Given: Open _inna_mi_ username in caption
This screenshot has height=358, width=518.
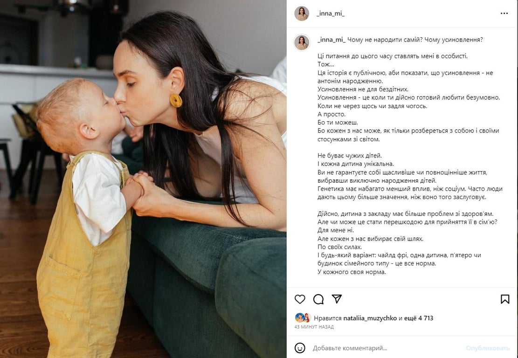Looking at the screenshot, I should 332,40.
